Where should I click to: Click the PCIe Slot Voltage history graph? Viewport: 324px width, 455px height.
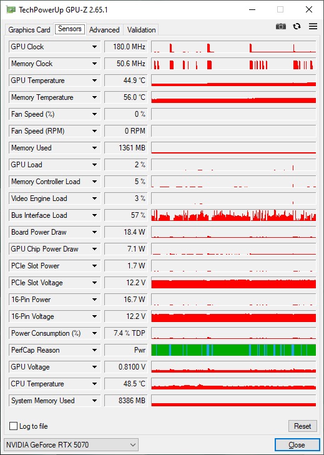233,282
